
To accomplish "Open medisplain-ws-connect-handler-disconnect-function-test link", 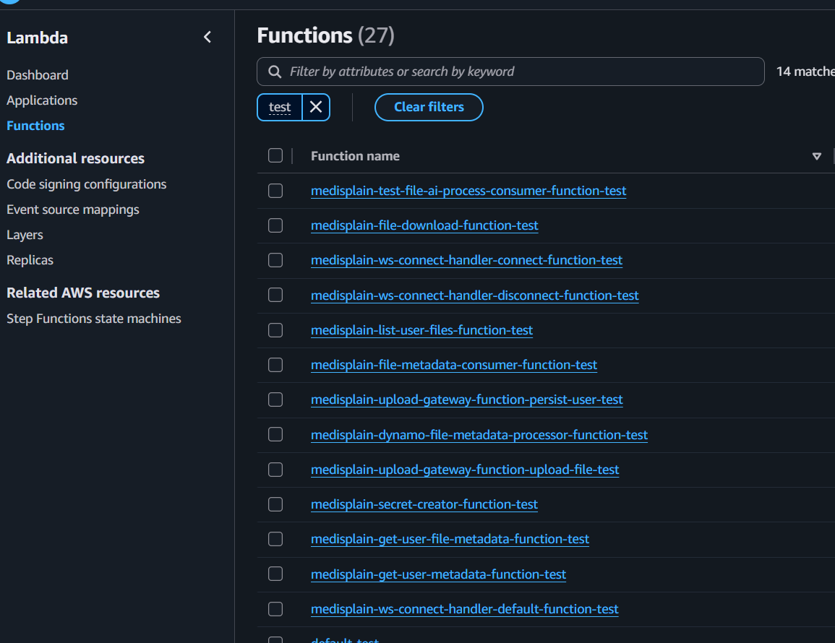I will [x=474, y=295].
